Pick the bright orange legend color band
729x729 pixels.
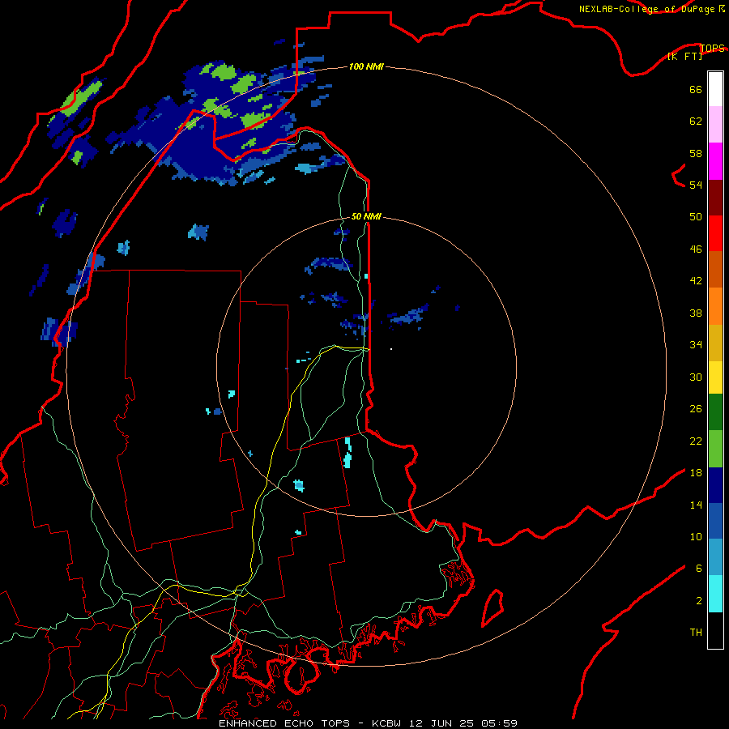715,306
